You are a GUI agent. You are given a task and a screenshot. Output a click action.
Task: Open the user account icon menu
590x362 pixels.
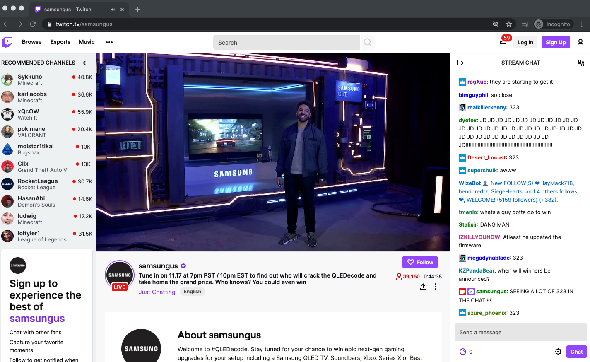tap(580, 42)
